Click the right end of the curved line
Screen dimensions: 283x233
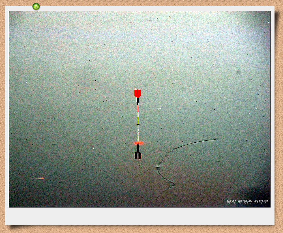(216, 139)
